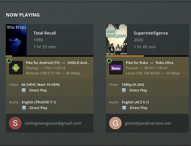Click the year '1990' under Total Recall

[x=38, y=40]
